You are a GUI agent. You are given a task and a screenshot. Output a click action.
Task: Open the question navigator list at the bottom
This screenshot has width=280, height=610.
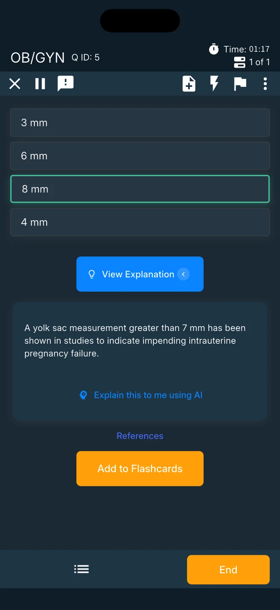(81, 569)
